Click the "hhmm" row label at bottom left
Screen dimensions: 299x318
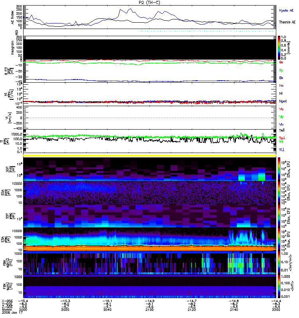tap(6, 310)
